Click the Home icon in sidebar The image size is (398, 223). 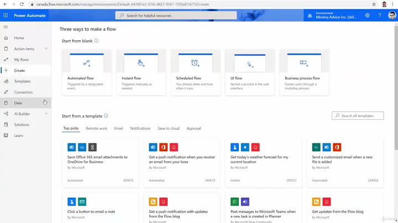coord(6,38)
